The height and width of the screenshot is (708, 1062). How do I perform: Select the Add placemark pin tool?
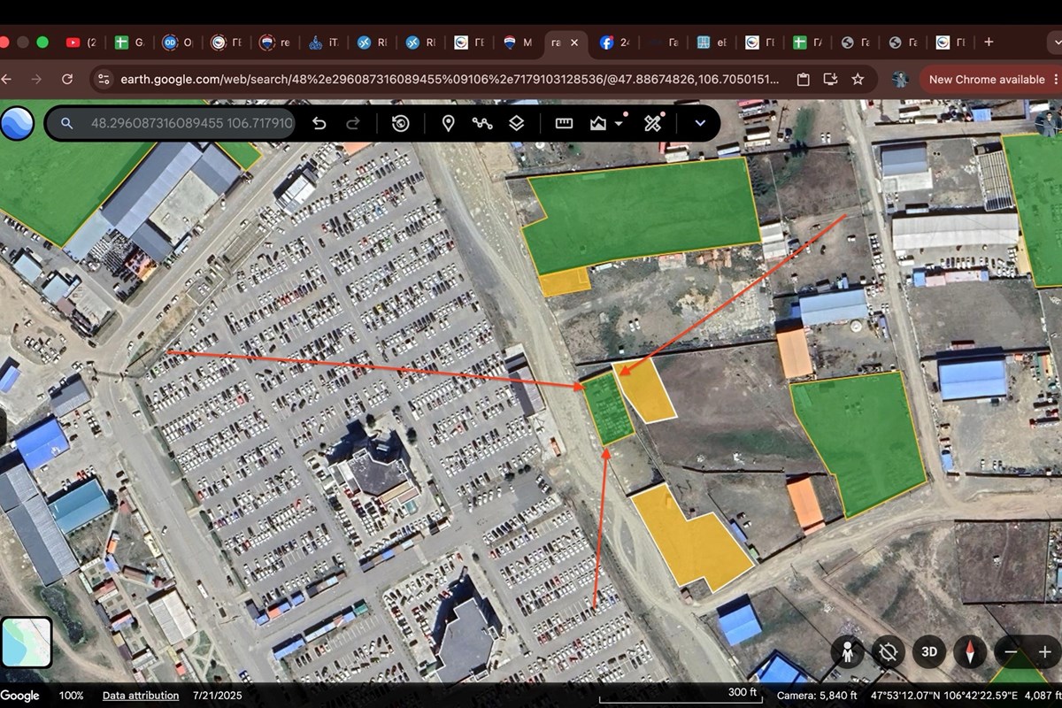[448, 123]
